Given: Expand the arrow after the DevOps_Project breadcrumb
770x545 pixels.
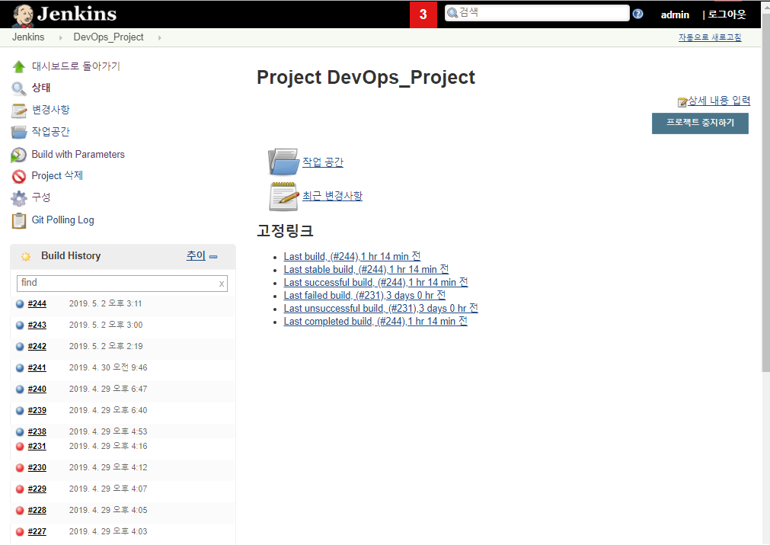Looking at the screenshot, I should 160,37.
